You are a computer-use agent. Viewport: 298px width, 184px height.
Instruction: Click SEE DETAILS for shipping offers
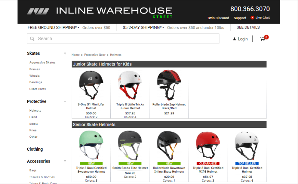tap(248, 27)
